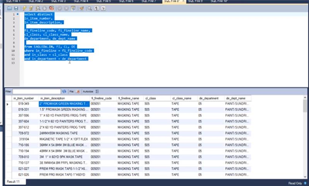
Task: Close the active SQL File 8 tab
Action: (183, 1)
